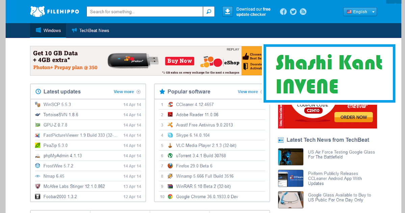Open US Air Force Google Glass article
405x213 pixels.
(x=341, y=155)
